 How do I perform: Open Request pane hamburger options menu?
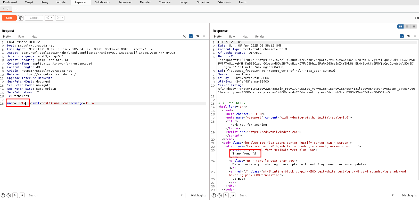pos(204,36)
